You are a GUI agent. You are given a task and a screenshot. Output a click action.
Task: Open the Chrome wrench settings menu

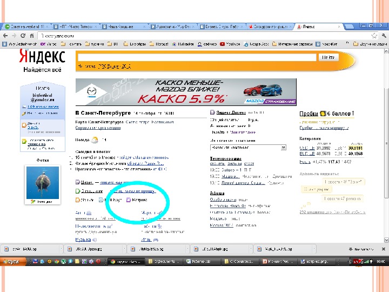tap(384, 36)
